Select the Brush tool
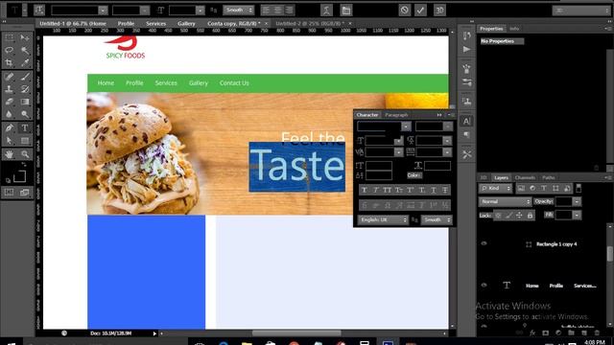 [x=25, y=77]
